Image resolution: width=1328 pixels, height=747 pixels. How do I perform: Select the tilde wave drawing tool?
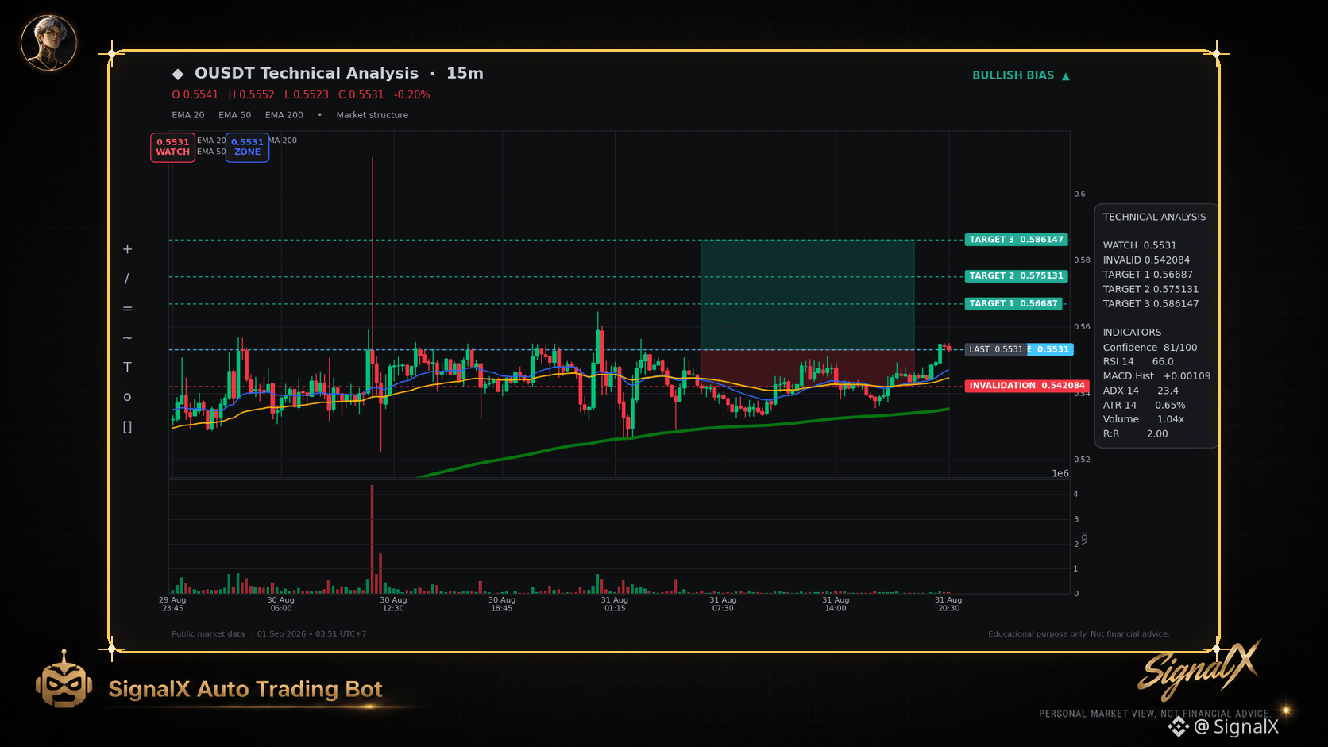point(127,337)
